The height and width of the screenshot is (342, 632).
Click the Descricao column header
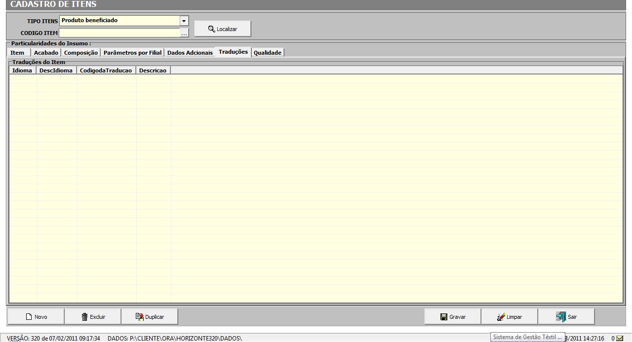point(153,70)
